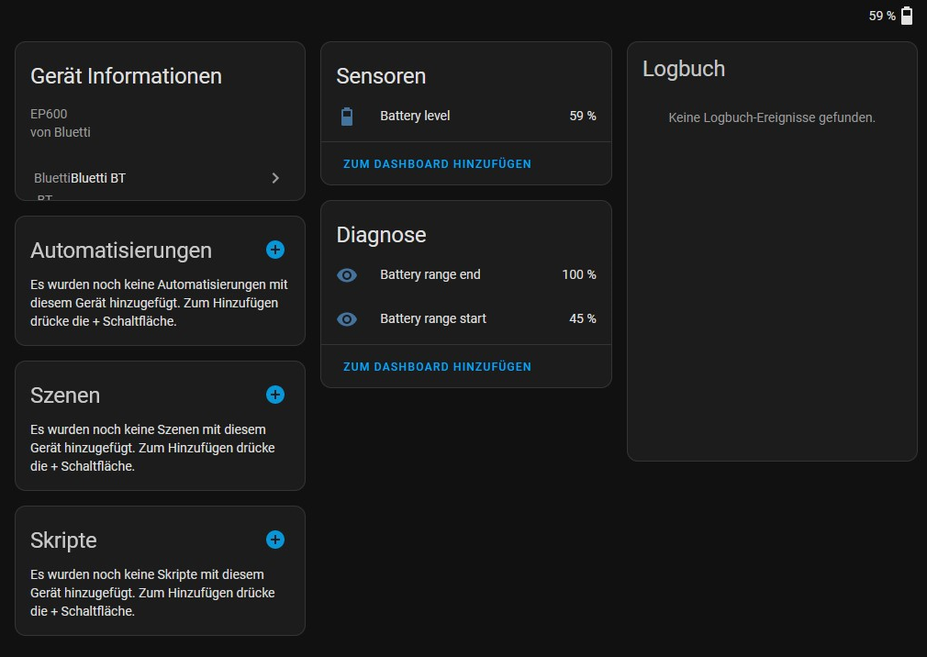The image size is (927, 657).
Task: Open the chevron next to BluettiBluetti BT
Action: 274,178
